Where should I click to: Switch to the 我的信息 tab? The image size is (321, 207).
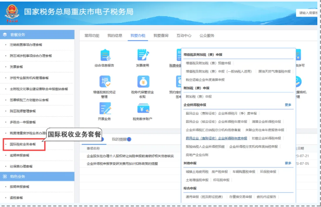click(115, 35)
